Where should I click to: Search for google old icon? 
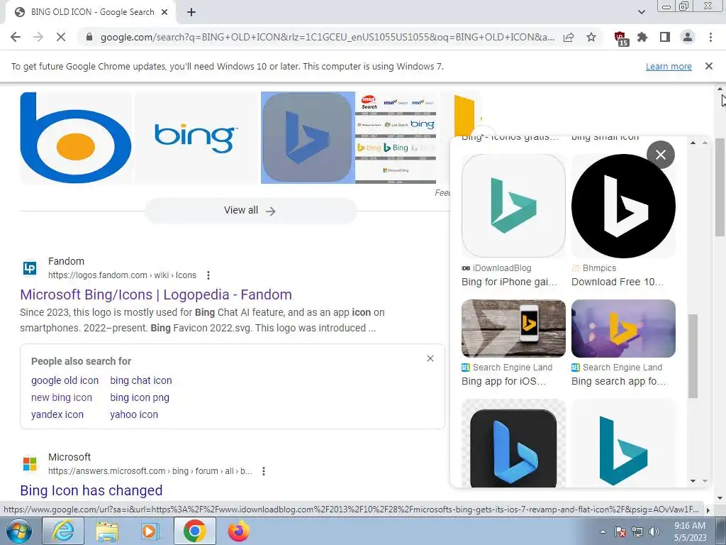tap(65, 380)
